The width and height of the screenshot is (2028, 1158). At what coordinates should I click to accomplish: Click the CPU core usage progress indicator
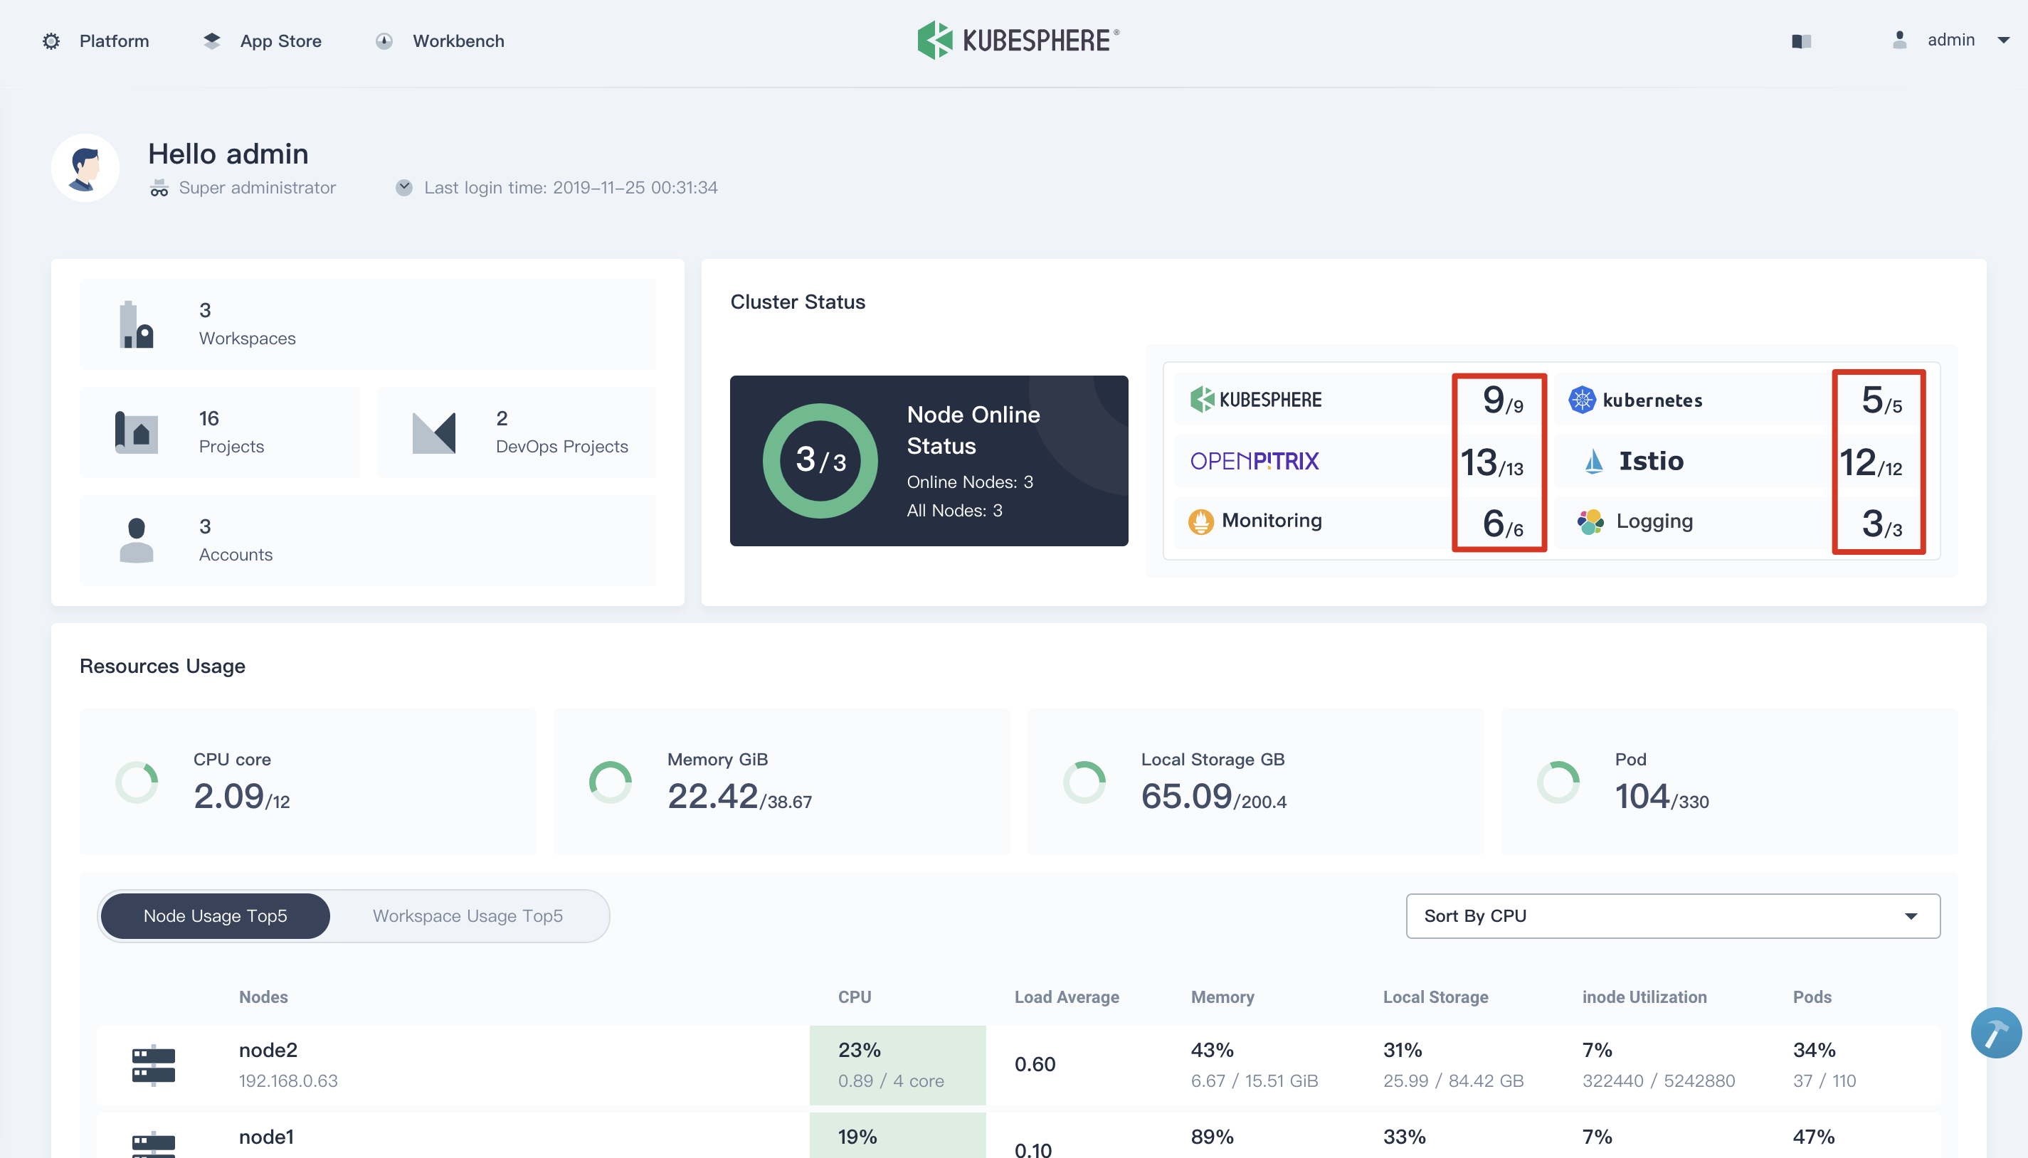pyautogui.click(x=138, y=784)
